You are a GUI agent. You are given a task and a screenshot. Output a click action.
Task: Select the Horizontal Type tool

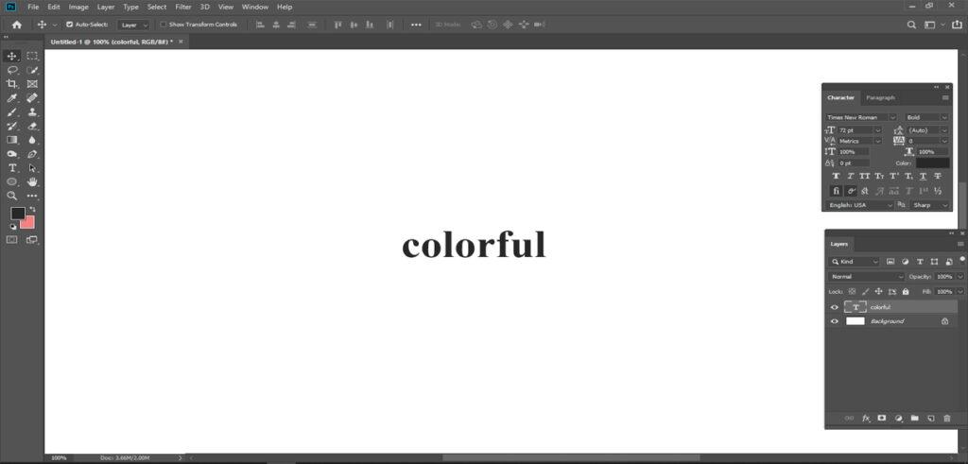pyautogui.click(x=11, y=168)
